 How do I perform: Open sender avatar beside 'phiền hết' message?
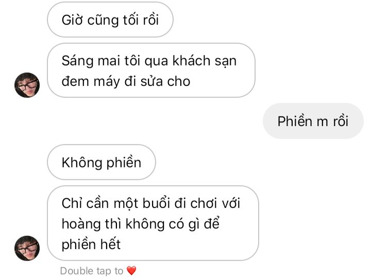point(27,248)
